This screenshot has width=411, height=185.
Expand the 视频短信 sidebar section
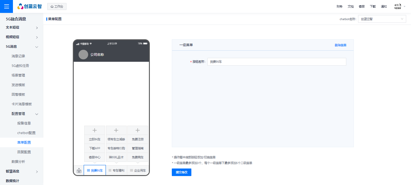pyautogui.click(x=22, y=37)
